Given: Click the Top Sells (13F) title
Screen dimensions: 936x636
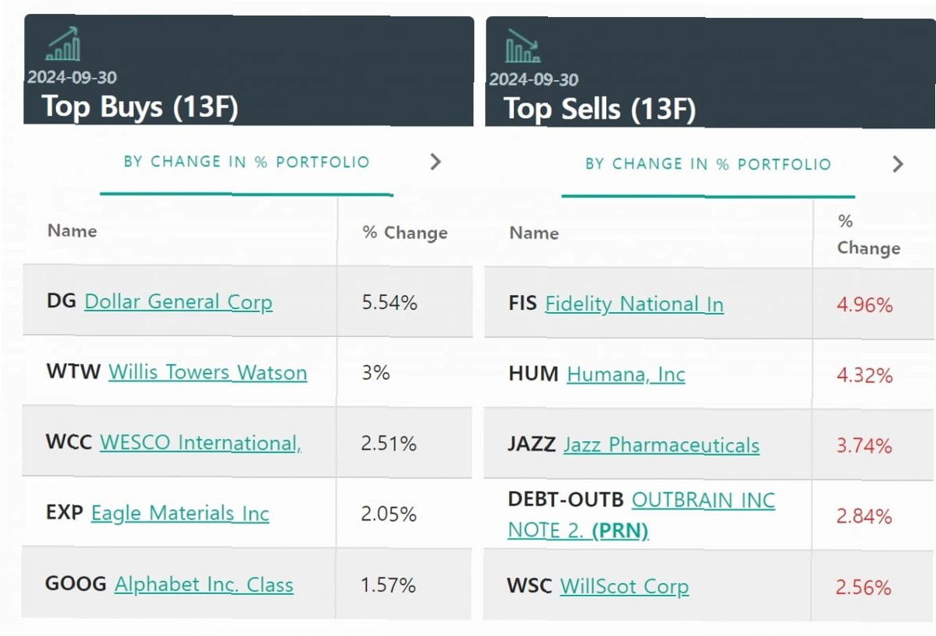Looking at the screenshot, I should pyautogui.click(x=599, y=109).
